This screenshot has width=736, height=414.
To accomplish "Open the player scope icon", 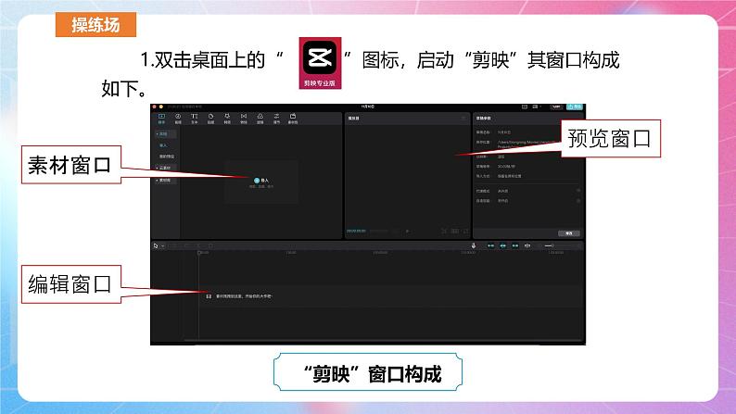I will pos(444,232).
